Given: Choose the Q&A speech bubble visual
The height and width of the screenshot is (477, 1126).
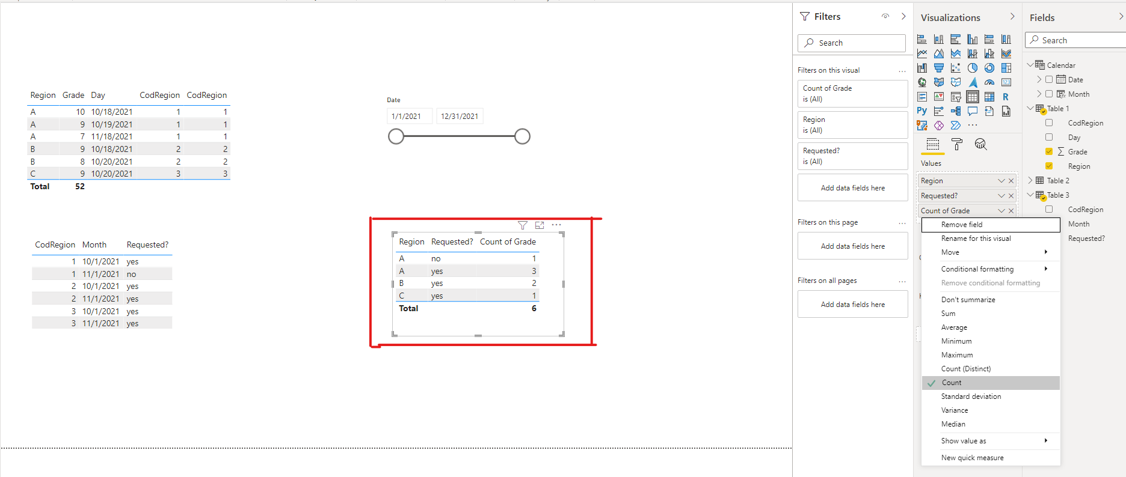Looking at the screenshot, I should (972, 111).
